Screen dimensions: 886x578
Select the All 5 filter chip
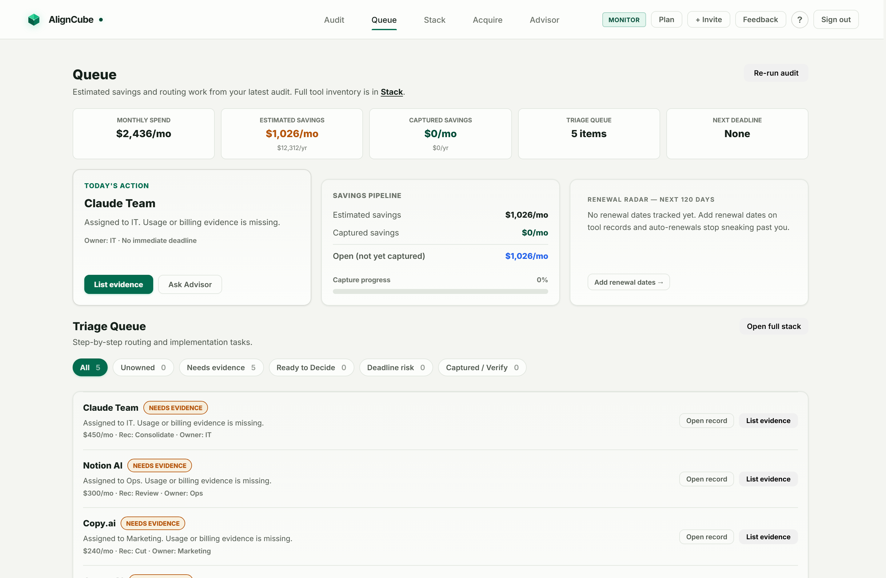click(90, 367)
